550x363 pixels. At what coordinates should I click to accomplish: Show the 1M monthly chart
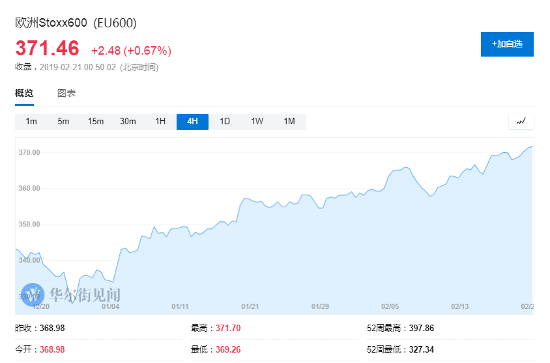coord(289,122)
